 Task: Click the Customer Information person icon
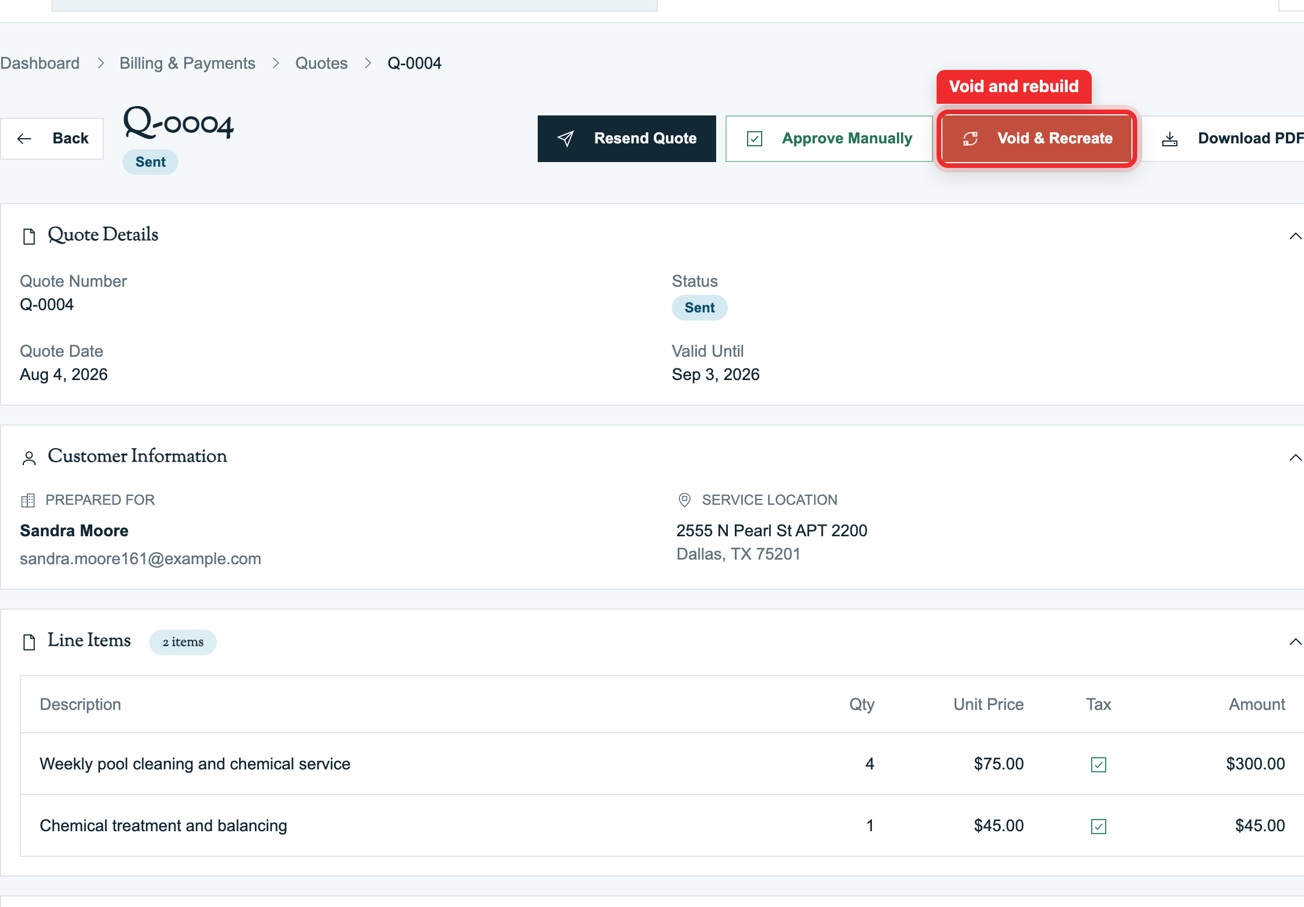(29, 458)
